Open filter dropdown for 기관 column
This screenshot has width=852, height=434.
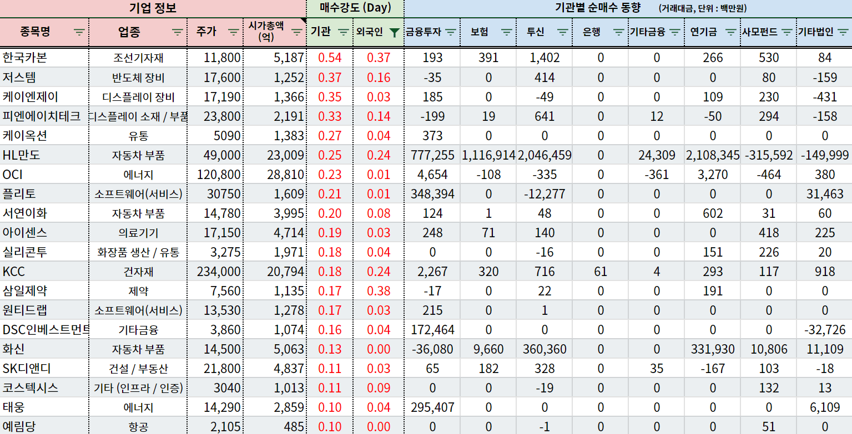(x=344, y=33)
